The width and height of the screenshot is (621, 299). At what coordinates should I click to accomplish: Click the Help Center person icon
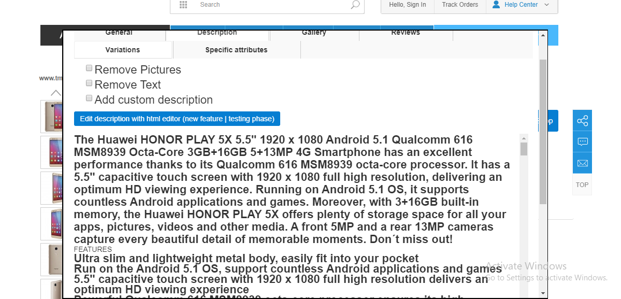point(496,5)
